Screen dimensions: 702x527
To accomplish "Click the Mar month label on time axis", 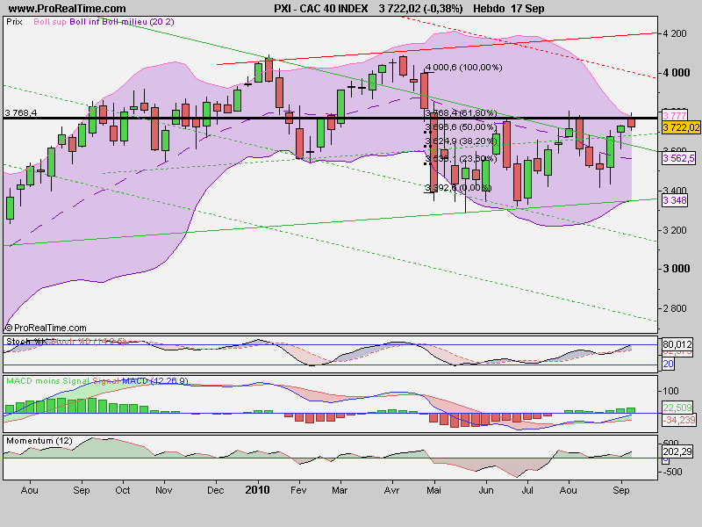I will [340, 490].
